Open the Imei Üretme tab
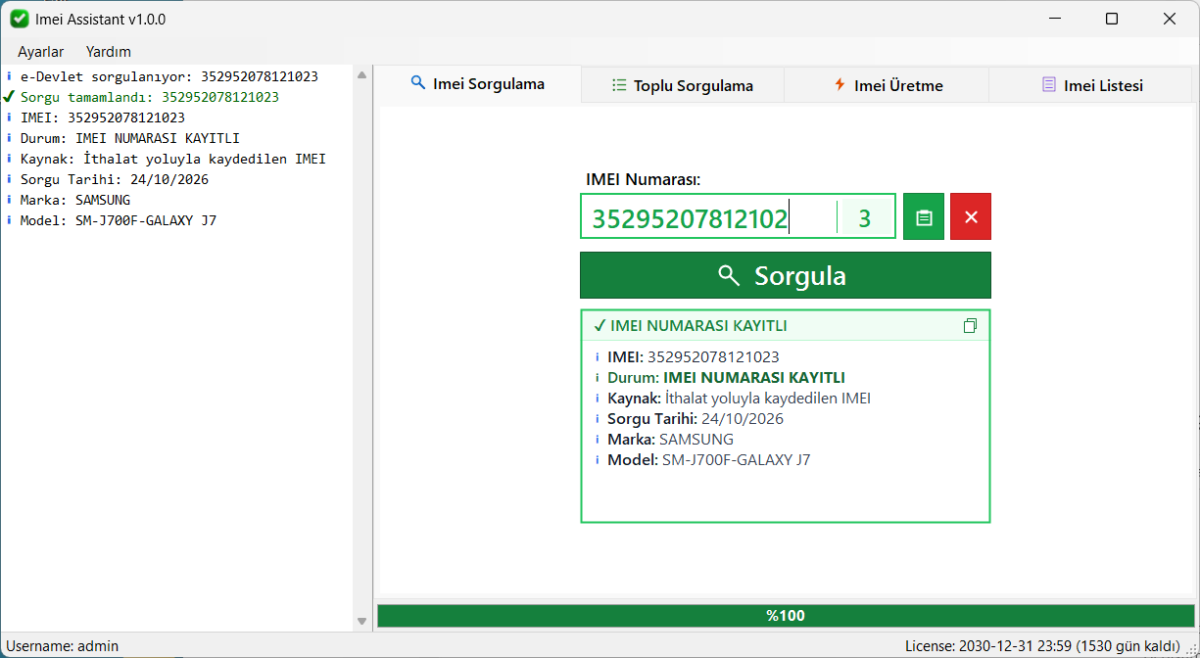The width and height of the screenshot is (1200, 658). pyautogui.click(x=888, y=85)
